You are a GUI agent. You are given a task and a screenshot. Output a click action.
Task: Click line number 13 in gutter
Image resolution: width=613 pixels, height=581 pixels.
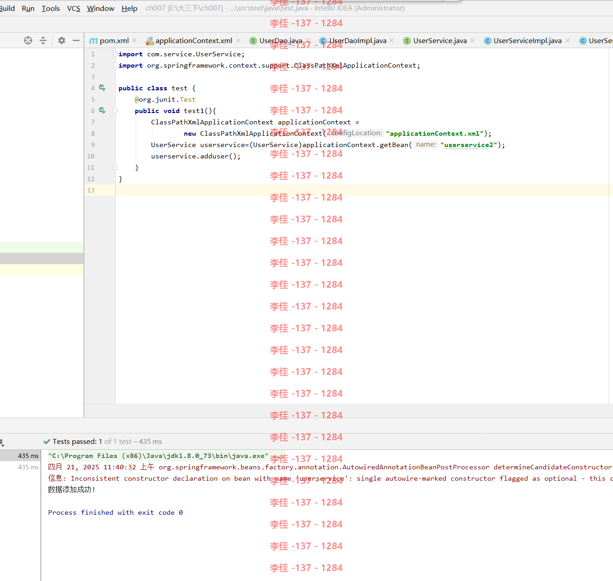[91, 190]
